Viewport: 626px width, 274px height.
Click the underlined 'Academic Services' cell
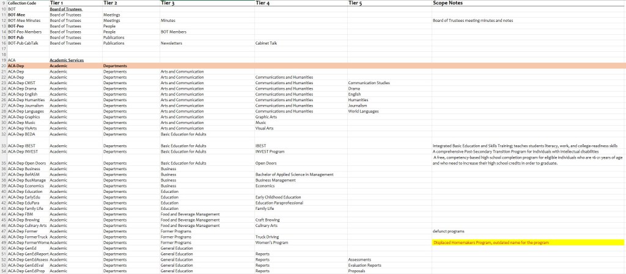(x=66, y=60)
